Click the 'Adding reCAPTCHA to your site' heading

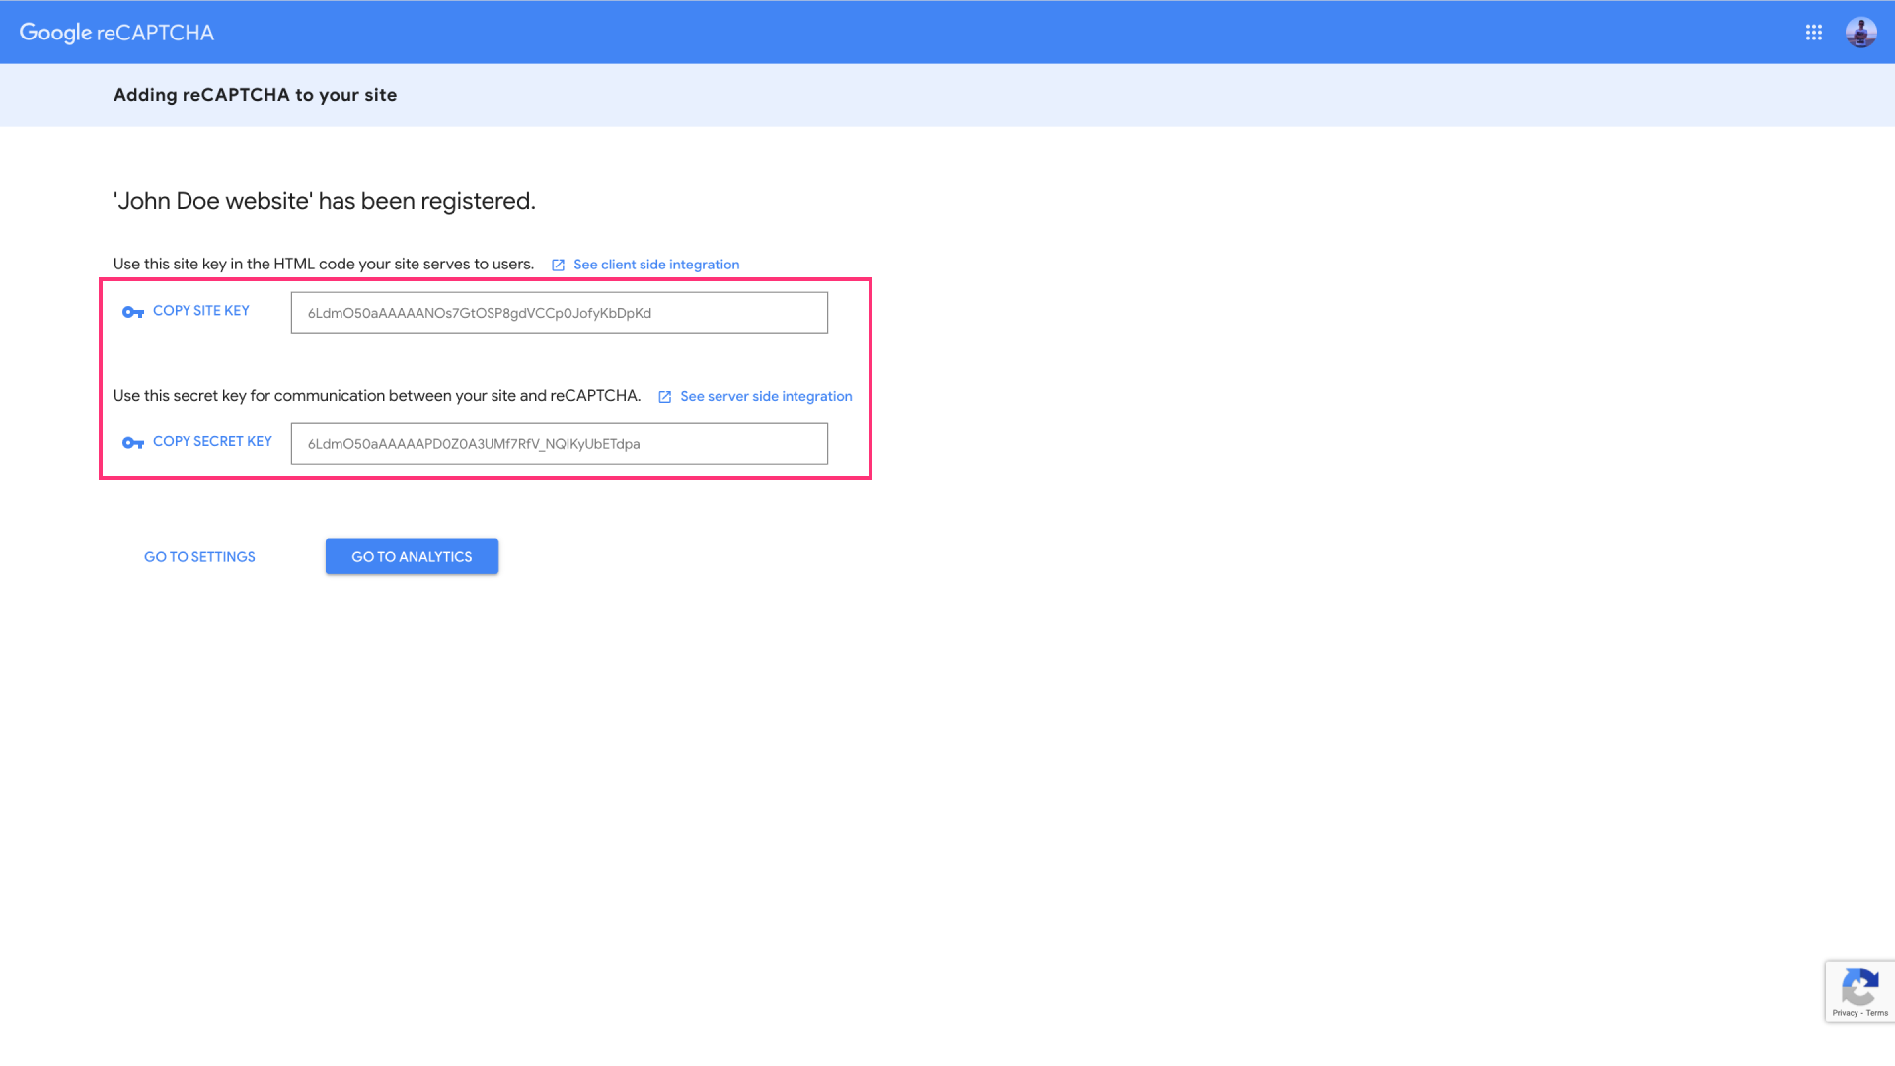(255, 95)
